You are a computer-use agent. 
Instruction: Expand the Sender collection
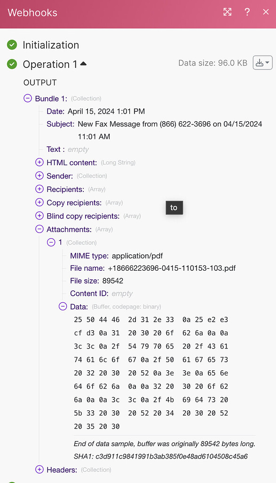[x=39, y=175]
